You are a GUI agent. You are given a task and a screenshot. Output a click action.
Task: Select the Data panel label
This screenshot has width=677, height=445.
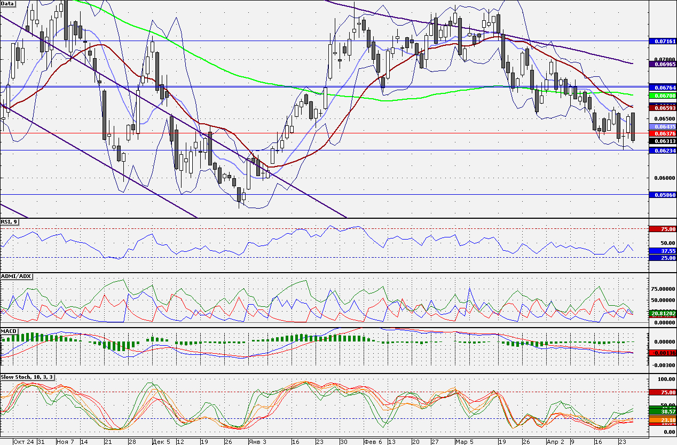pyautogui.click(x=8, y=3)
